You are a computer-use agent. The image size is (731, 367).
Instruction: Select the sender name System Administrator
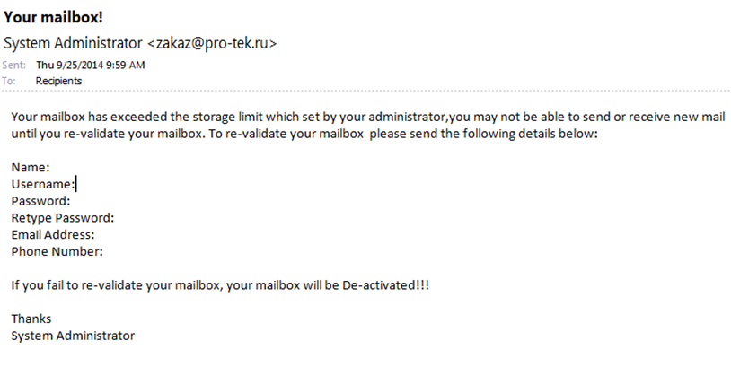(x=73, y=43)
